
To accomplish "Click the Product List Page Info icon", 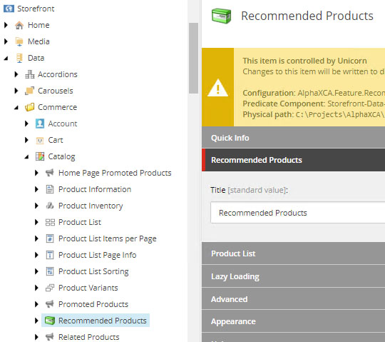I will coord(50,255).
